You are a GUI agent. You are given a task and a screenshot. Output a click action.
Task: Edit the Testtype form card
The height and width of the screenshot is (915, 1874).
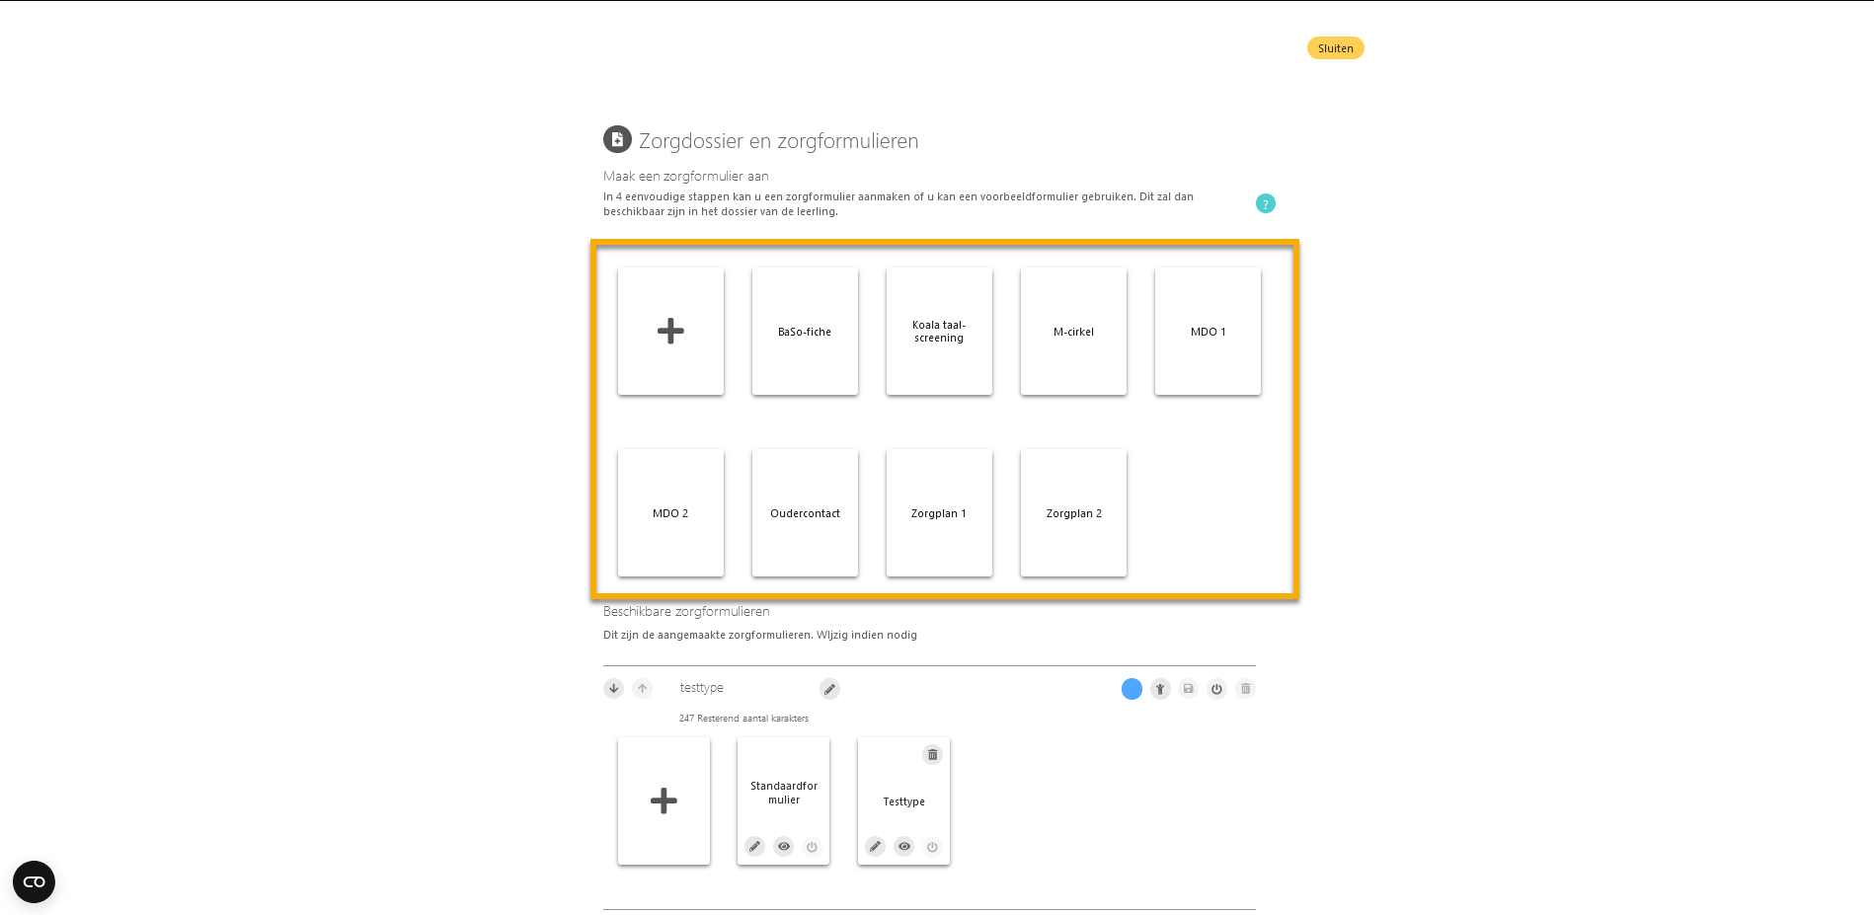pyautogui.click(x=875, y=846)
